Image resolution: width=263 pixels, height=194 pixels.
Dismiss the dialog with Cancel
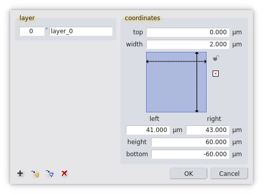(229, 173)
